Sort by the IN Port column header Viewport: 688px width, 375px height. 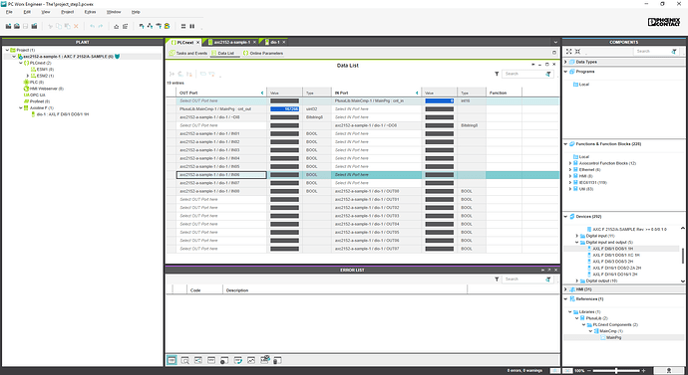point(377,93)
